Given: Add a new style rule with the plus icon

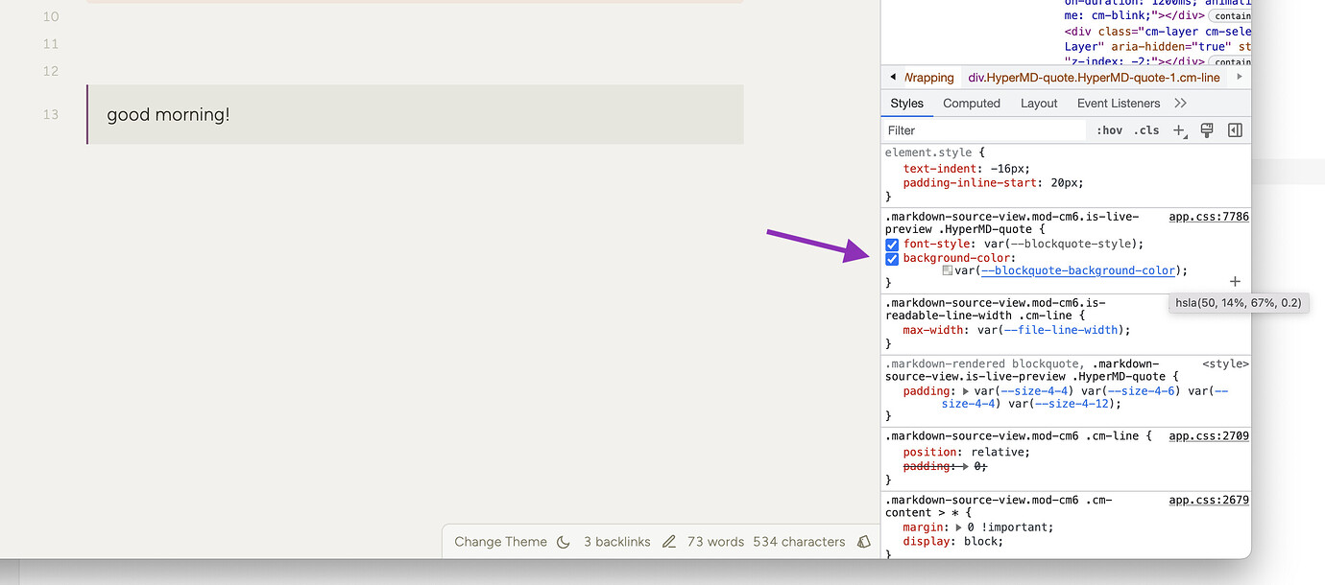Looking at the screenshot, I should pos(1179,129).
